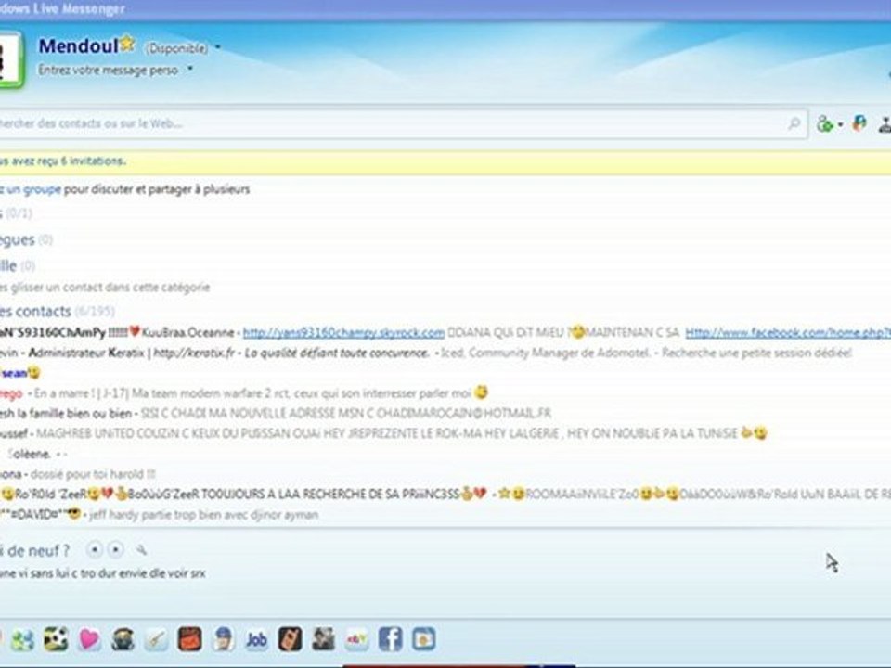Open the yans93160champy.skyrock.com link
Image resolution: width=891 pixels, height=668 pixels.
click(x=343, y=333)
